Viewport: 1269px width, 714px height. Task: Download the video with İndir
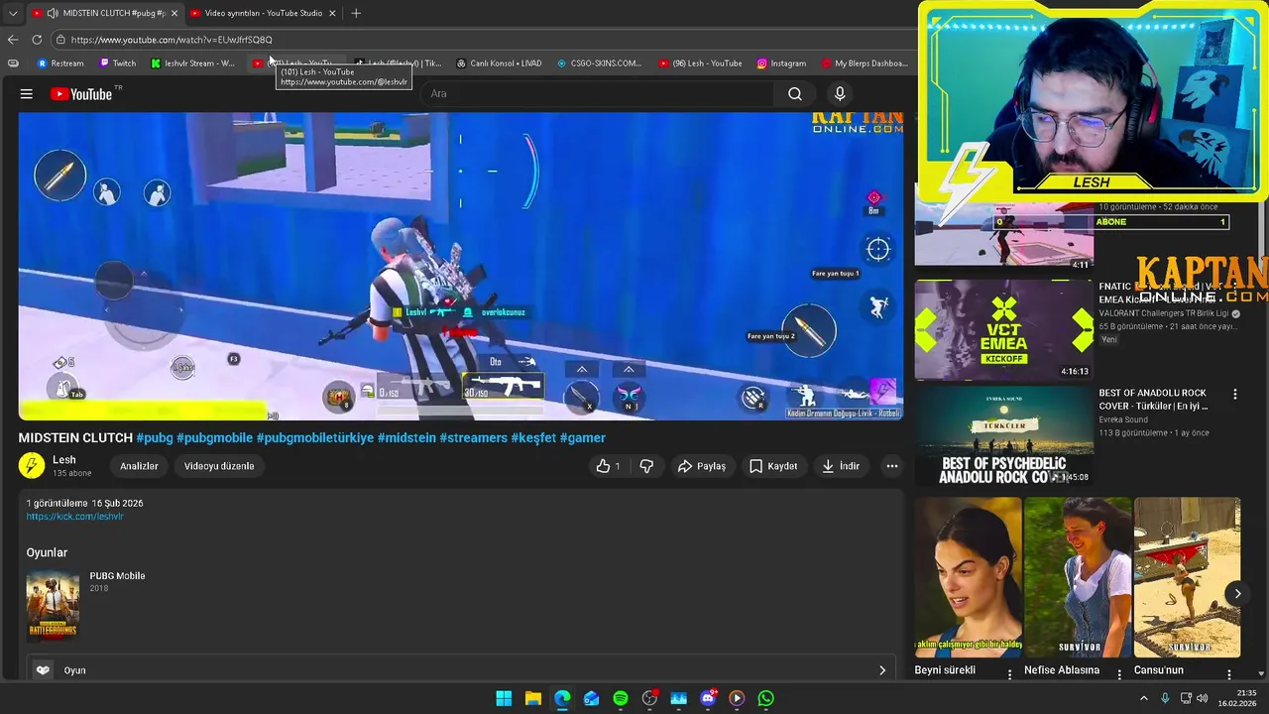841,466
